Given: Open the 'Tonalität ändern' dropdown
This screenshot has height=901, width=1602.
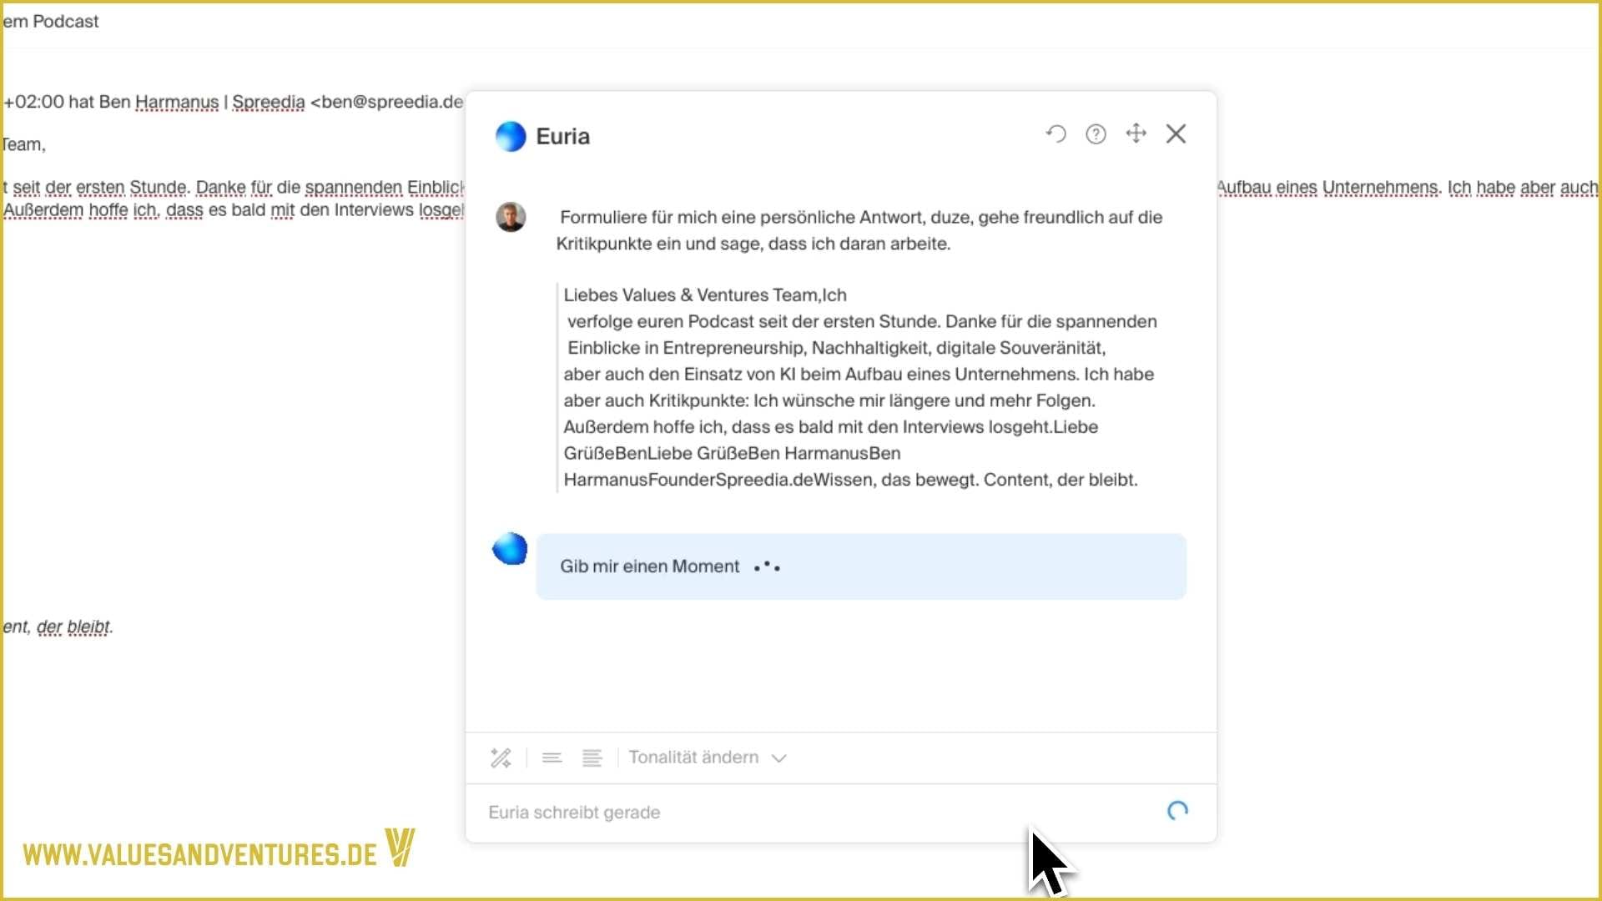Looking at the screenshot, I should (708, 758).
